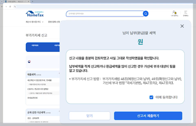The height and width of the screenshot is (126, 196).
Task: Click the 사업자번호 label in the blue bar
Action: click(x=35, y=45)
